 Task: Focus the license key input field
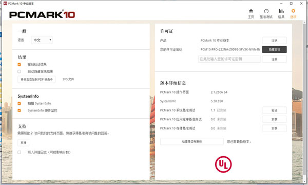(229, 59)
